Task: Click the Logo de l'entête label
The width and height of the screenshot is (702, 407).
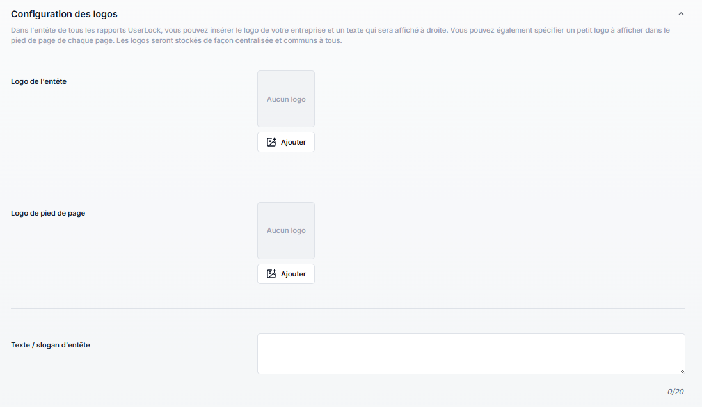Action: click(x=39, y=81)
